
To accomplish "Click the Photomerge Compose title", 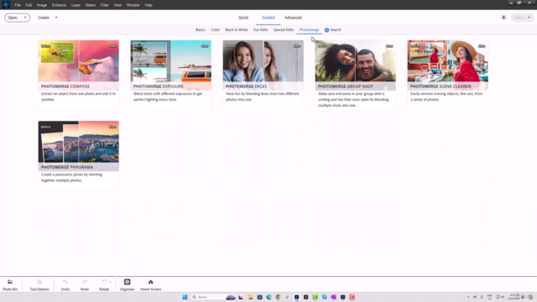I will point(65,86).
